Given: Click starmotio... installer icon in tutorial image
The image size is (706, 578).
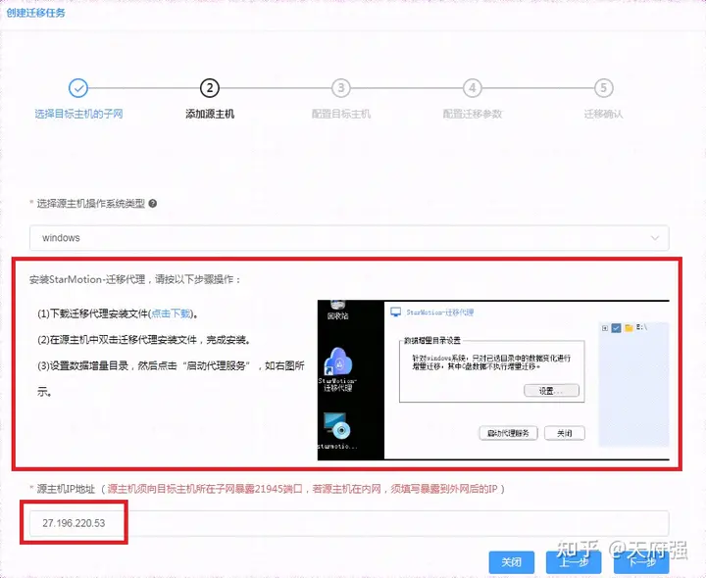Looking at the screenshot, I should (337, 431).
